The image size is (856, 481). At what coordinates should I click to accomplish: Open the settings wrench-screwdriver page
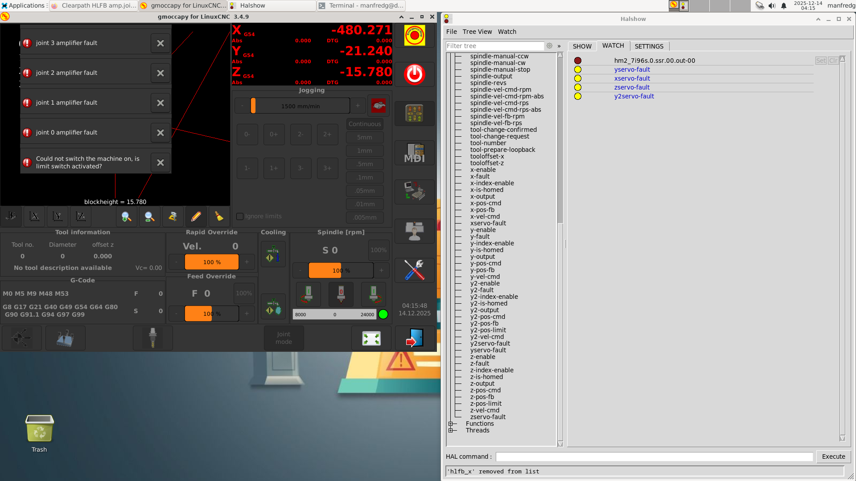point(414,270)
